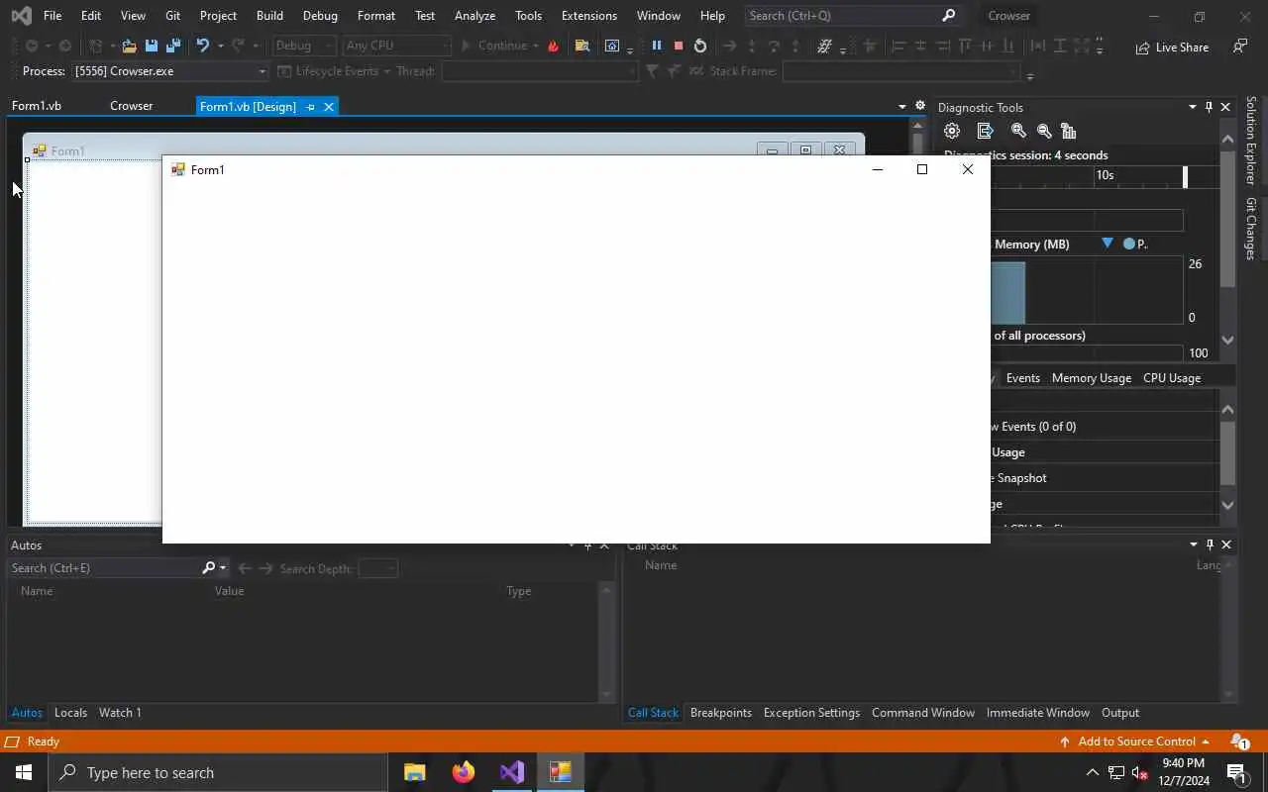Toggle the Form1.vb [Design] tab pin
The image size is (1268, 792).
pos(310,107)
